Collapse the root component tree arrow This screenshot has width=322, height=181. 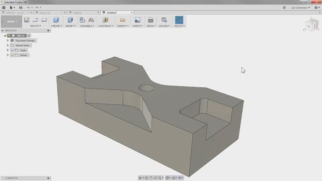point(5,36)
